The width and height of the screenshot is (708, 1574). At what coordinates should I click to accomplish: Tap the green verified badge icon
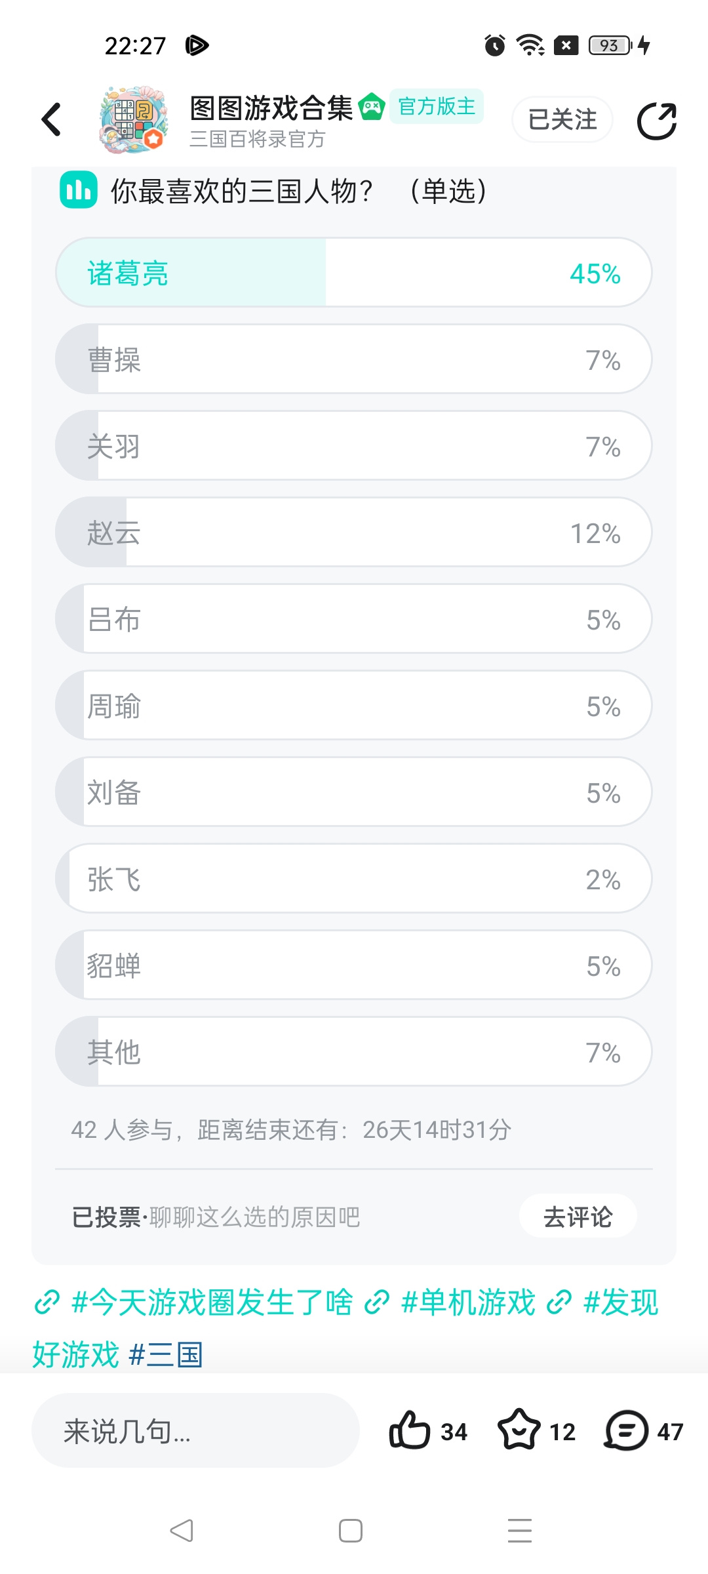372,107
